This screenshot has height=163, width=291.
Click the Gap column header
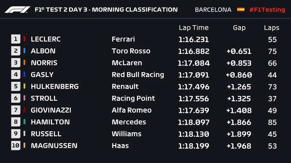239,28
